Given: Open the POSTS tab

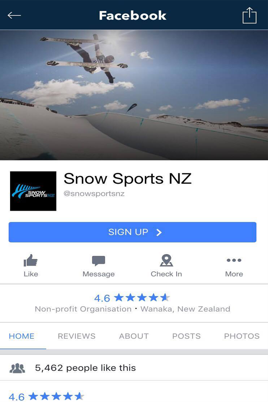Looking at the screenshot, I should click(x=186, y=336).
